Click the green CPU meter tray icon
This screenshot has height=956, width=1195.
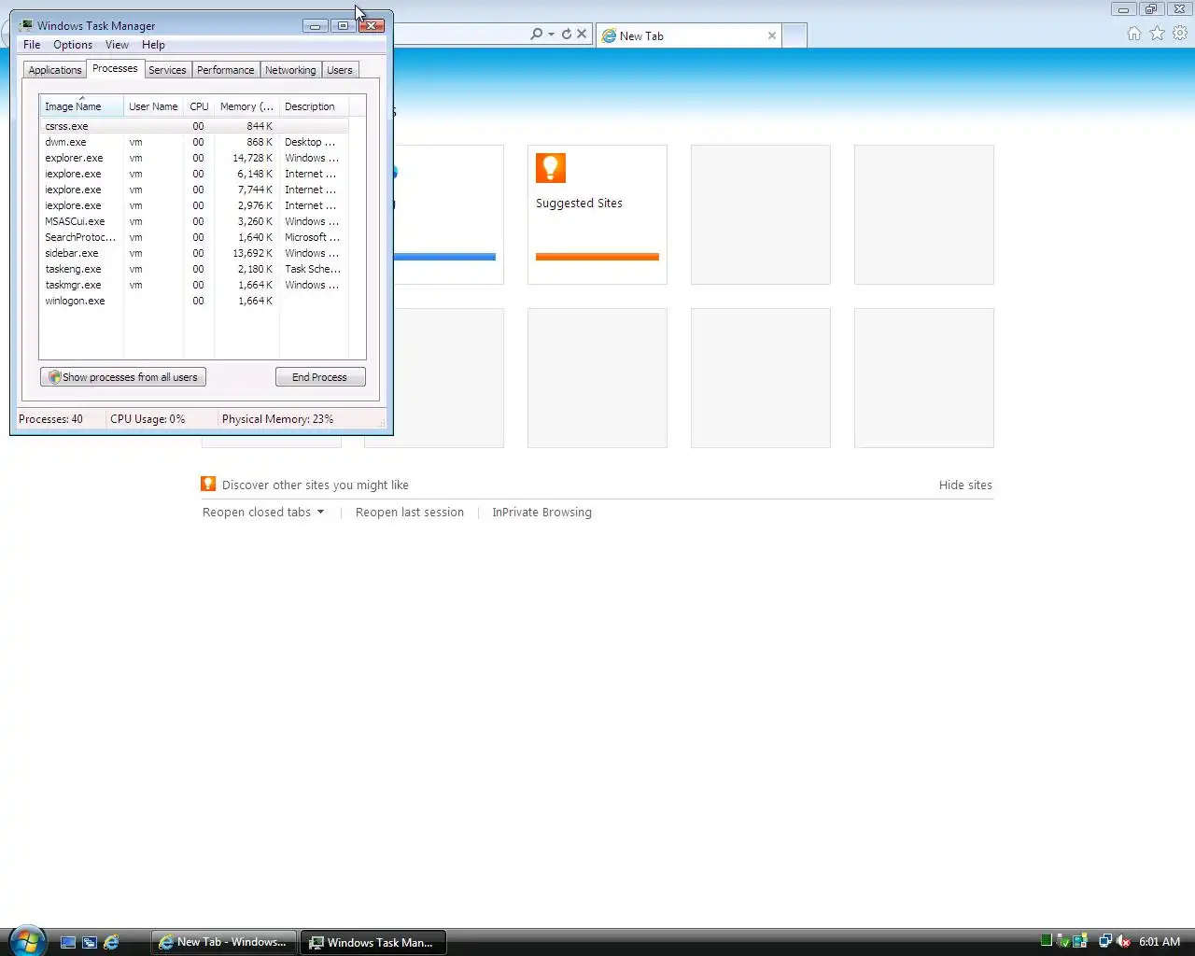(1047, 941)
